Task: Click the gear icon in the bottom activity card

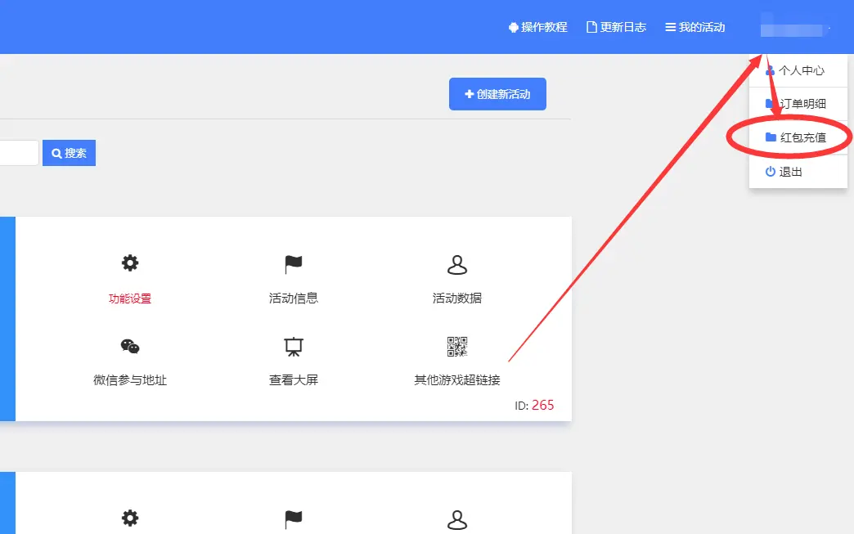Action: click(130, 518)
